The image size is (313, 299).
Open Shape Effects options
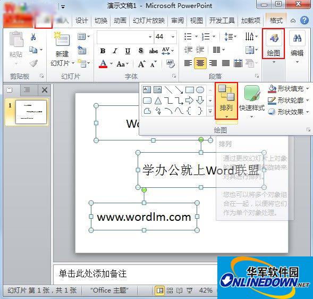point(288,112)
